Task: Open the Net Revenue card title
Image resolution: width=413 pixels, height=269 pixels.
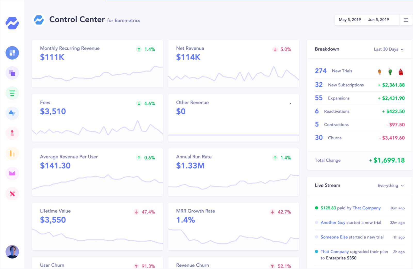Action: pyautogui.click(x=190, y=48)
